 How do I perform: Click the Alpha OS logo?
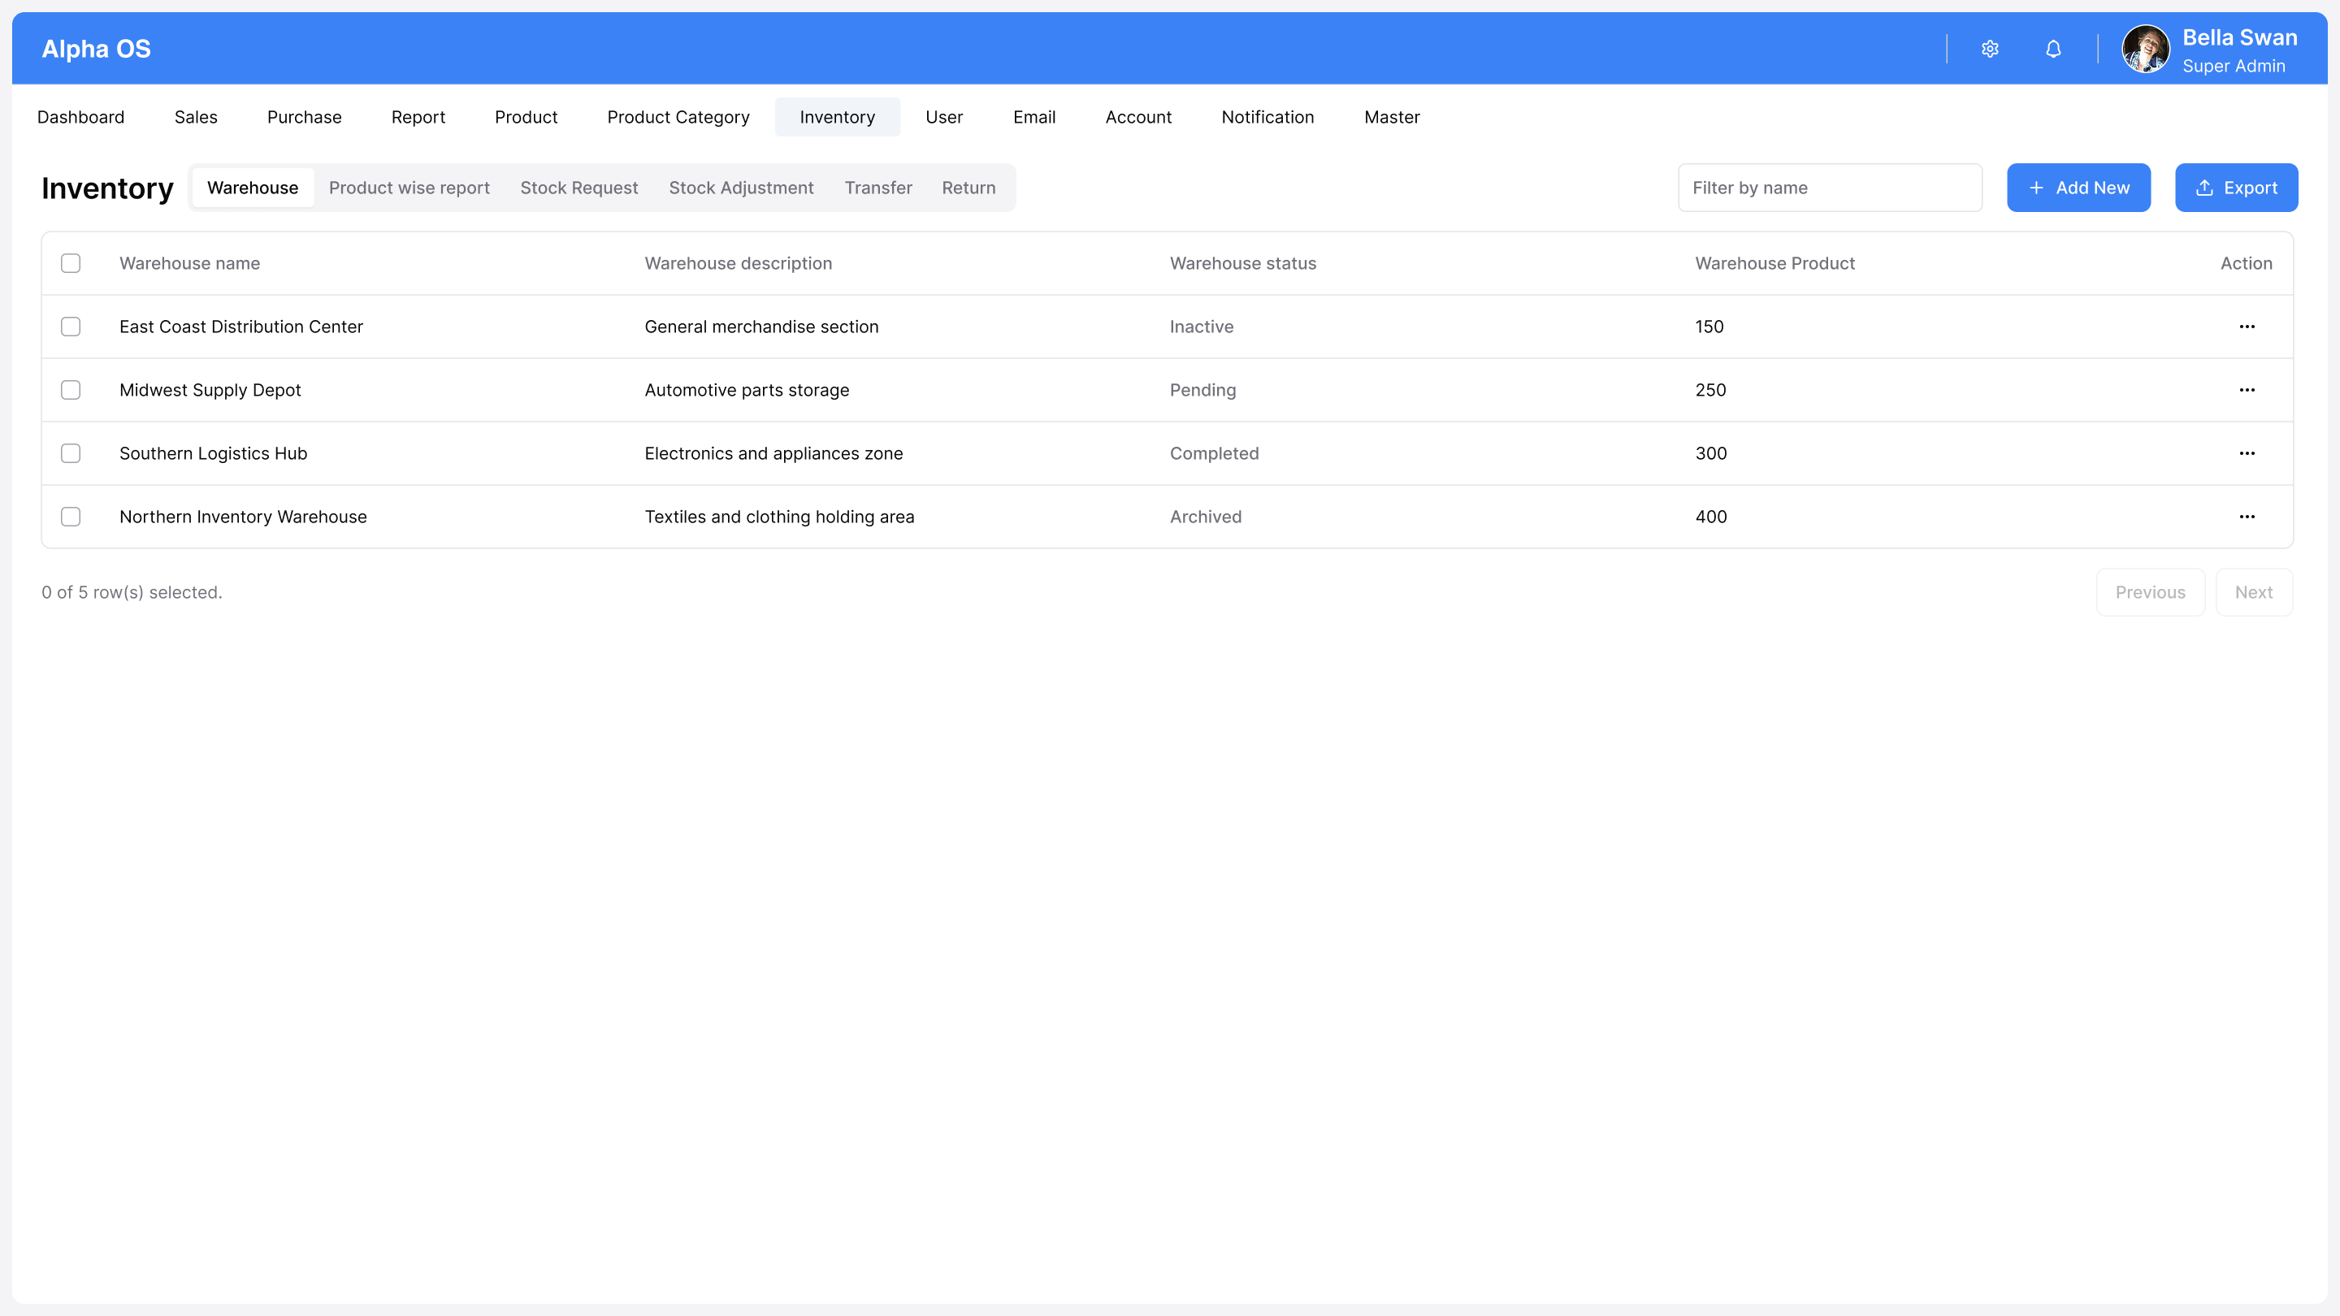[97, 49]
